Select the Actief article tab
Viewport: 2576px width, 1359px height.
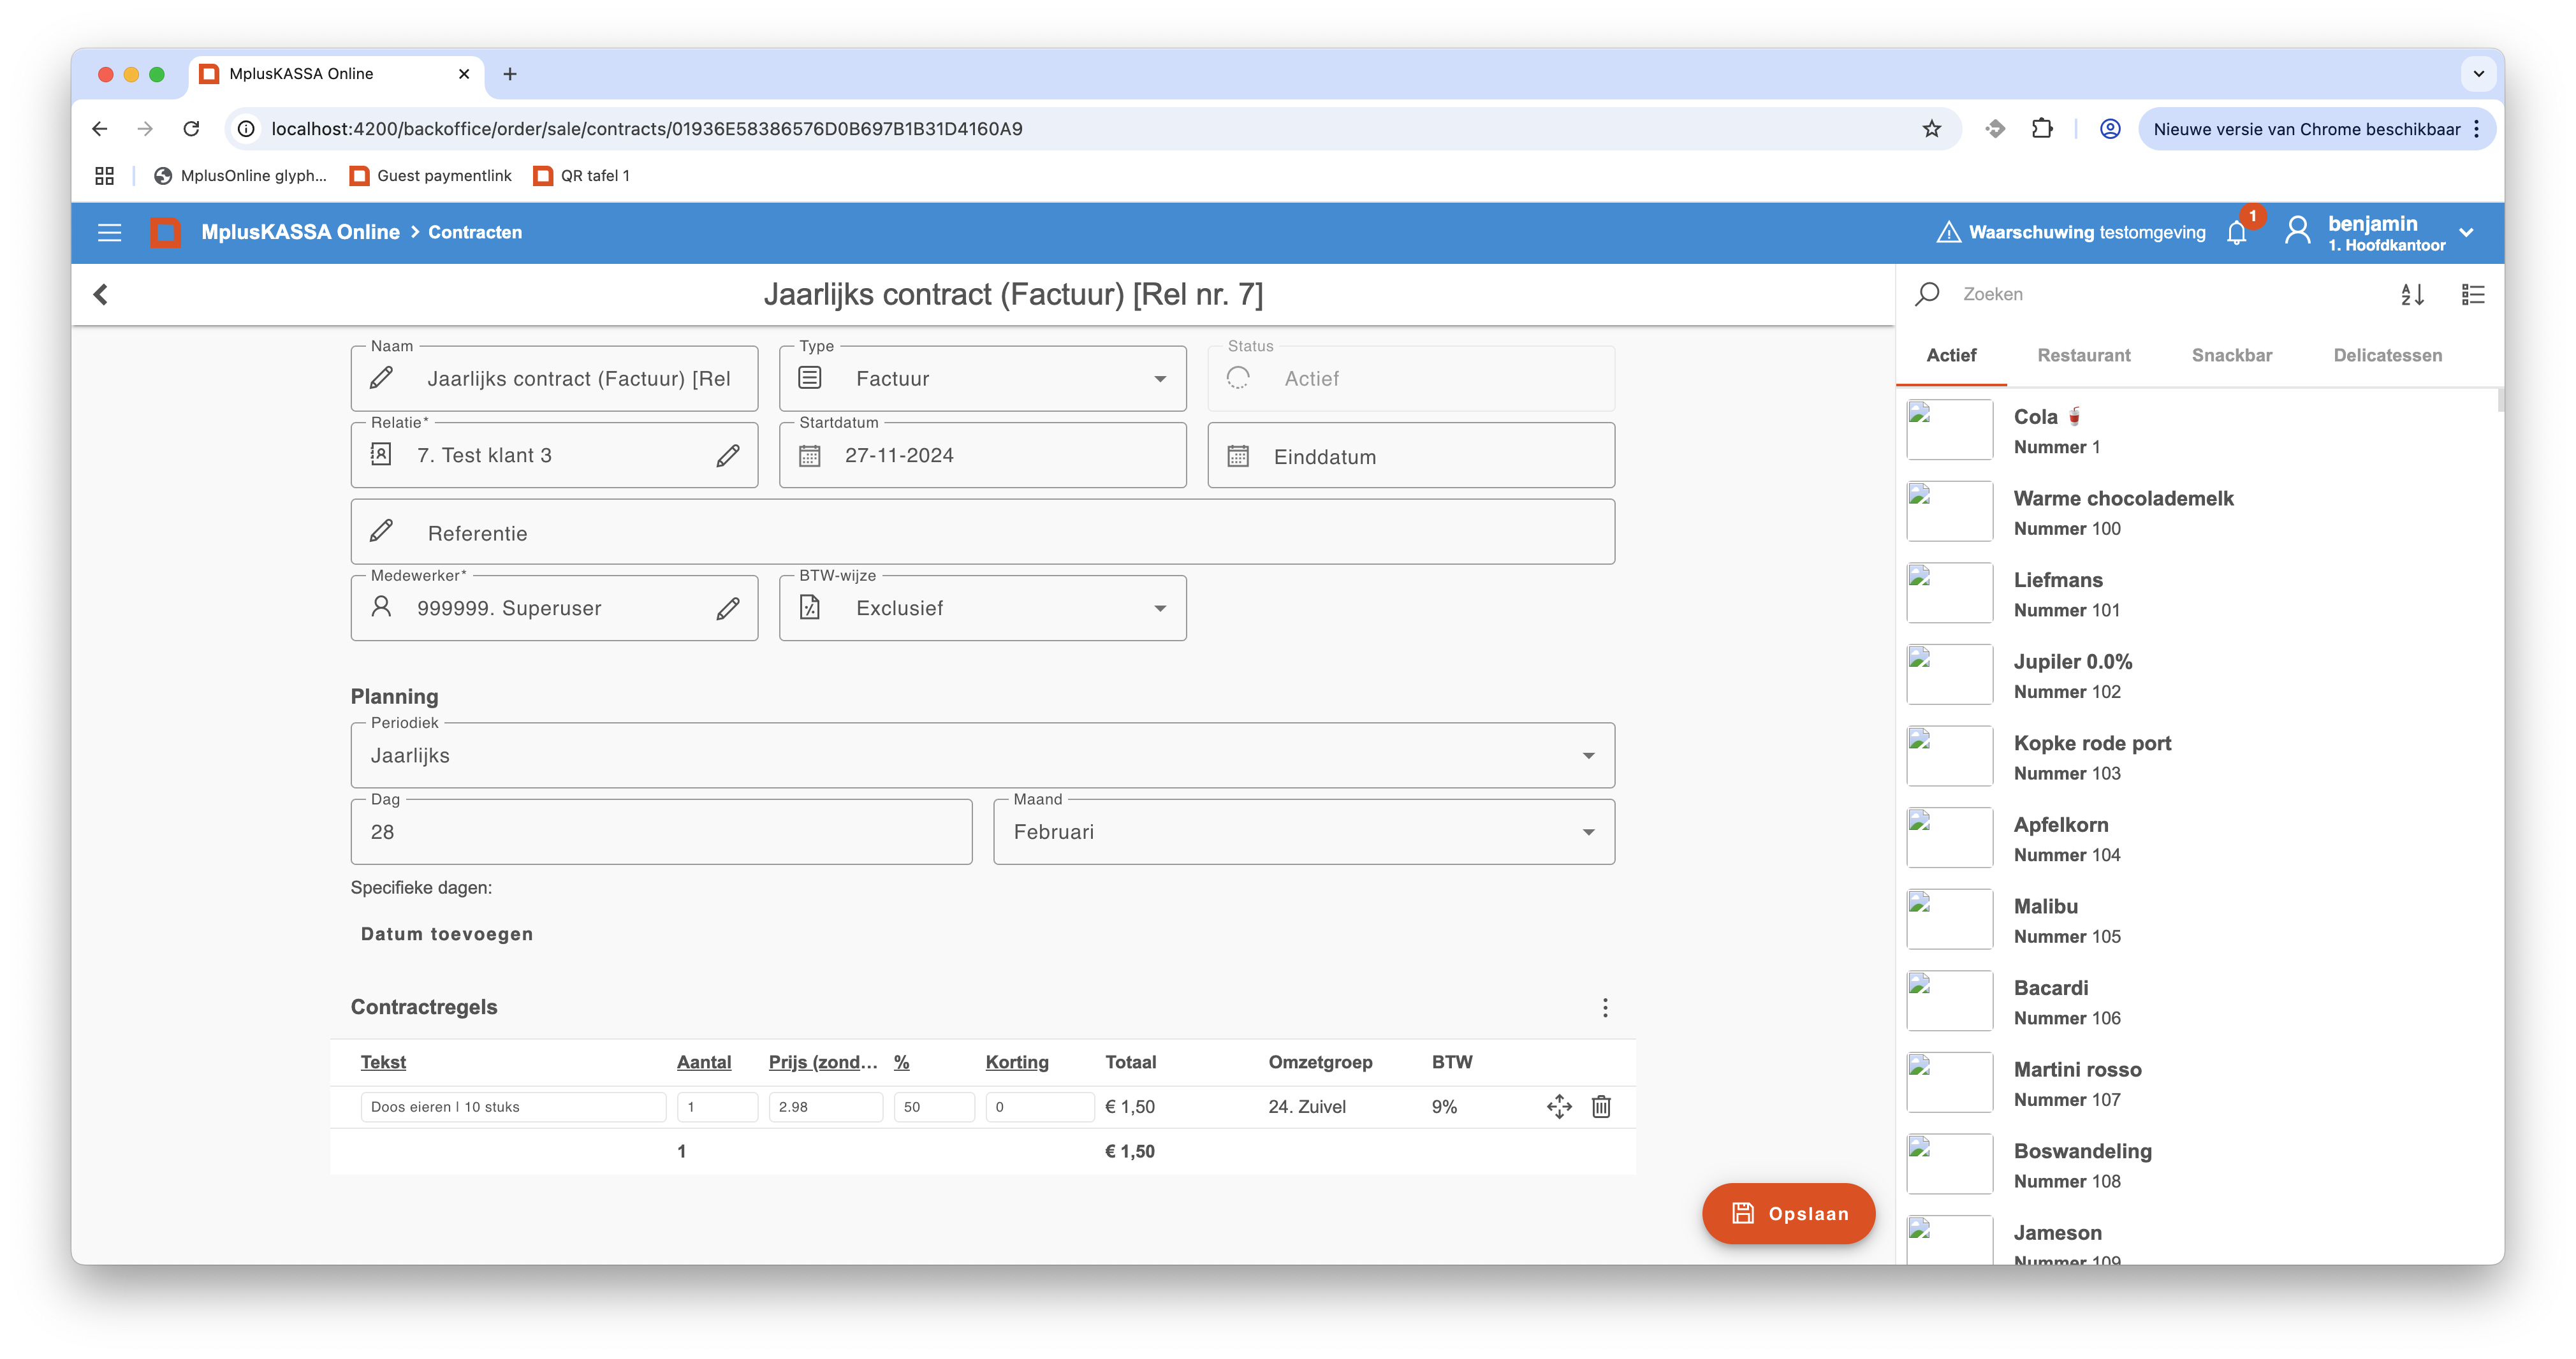[x=1951, y=355]
